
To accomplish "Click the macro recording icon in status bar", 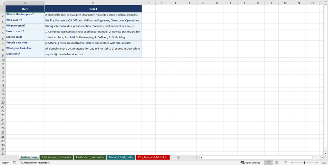I will 15,163.
